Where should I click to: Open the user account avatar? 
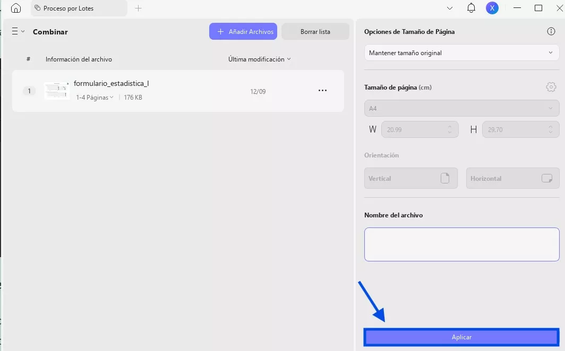click(492, 8)
